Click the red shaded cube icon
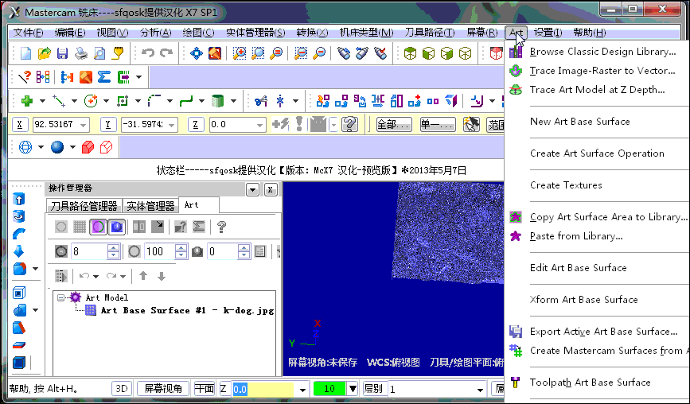Viewport: 690px width, 404px height. pyautogui.click(x=88, y=147)
